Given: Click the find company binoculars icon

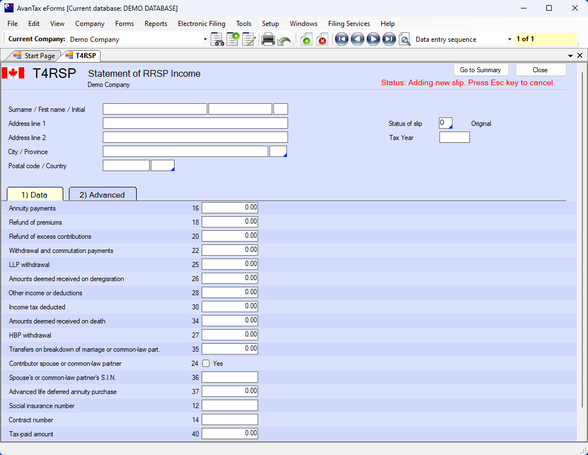Looking at the screenshot, I should [217, 40].
